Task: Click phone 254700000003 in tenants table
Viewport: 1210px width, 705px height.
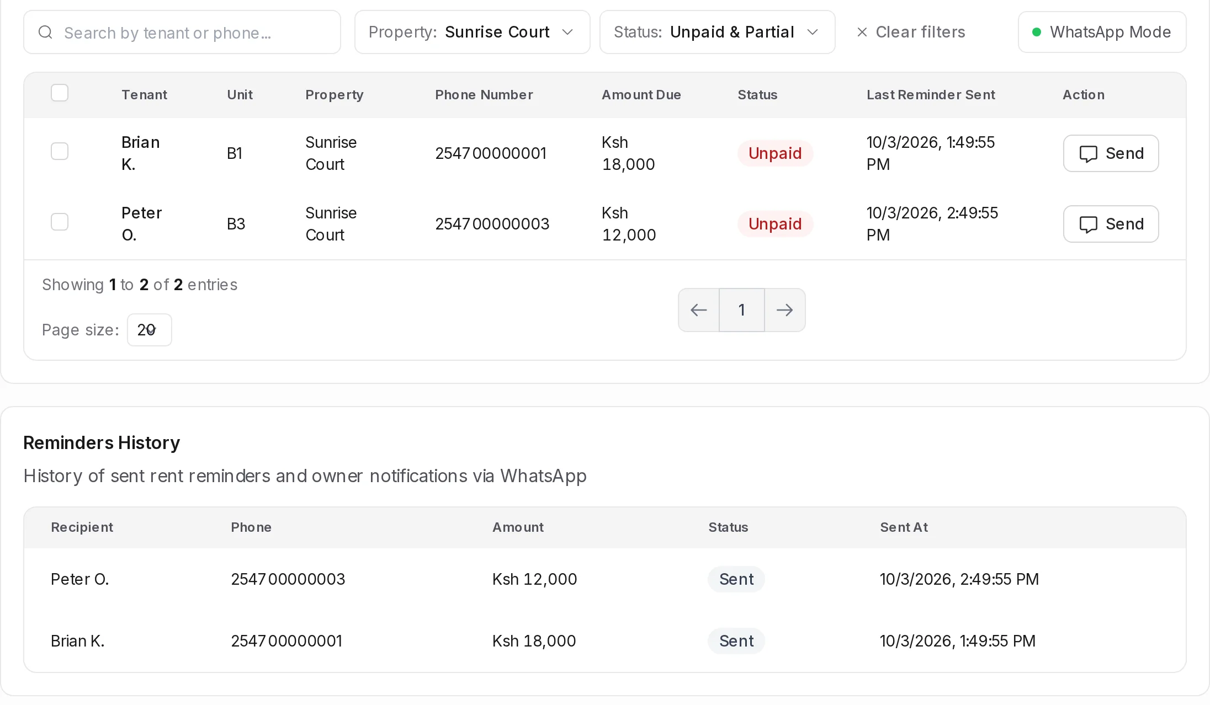Action: coord(492,224)
